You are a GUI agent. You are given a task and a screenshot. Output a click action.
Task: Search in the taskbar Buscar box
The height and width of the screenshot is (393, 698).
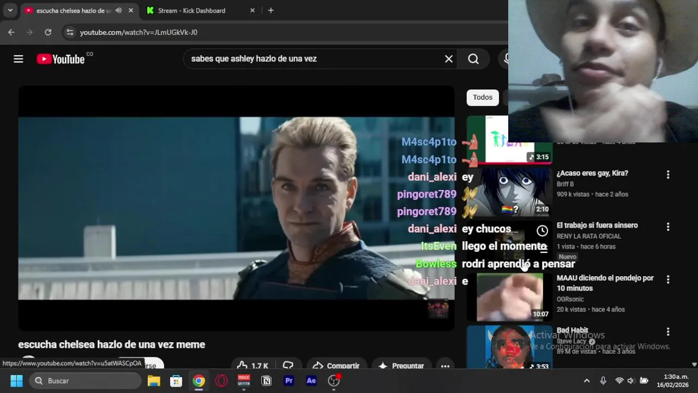(85, 380)
